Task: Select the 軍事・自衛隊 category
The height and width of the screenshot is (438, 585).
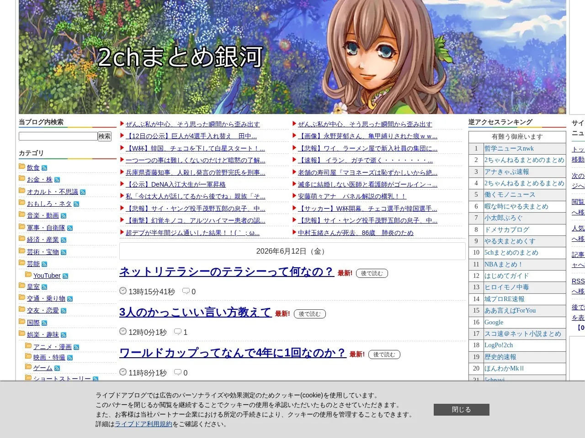Action: tap(46, 228)
